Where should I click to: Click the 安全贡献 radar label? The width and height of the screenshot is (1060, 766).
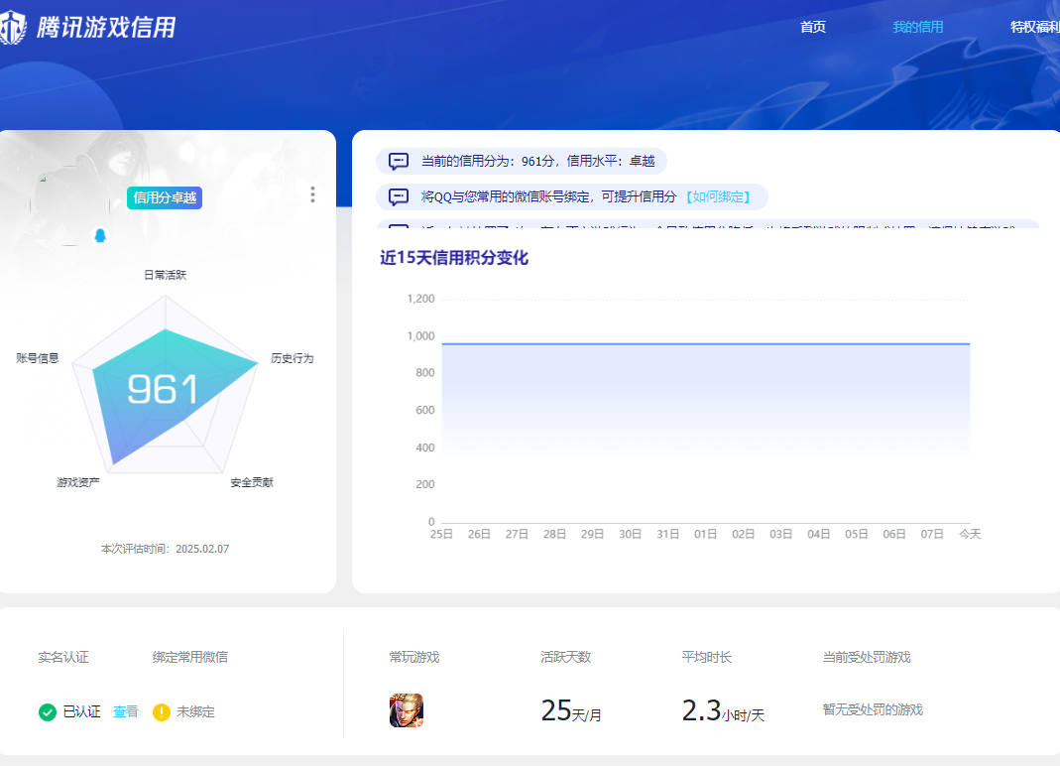(252, 482)
